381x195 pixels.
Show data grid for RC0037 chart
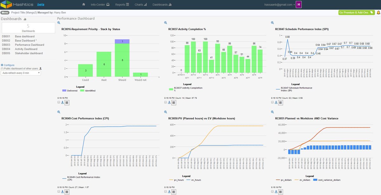pyautogui.click(x=174, y=102)
